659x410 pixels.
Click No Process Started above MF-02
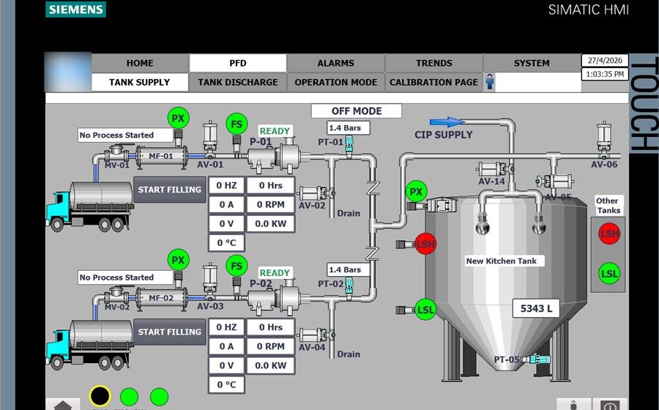pyautogui.click(x=125, y=277)
